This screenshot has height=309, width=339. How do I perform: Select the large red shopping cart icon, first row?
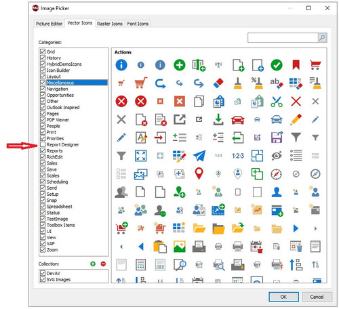315,65
